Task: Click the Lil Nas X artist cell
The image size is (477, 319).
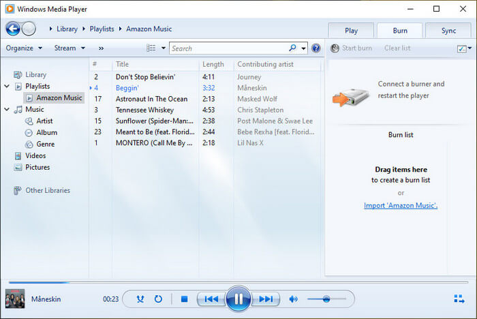Action: pyautogui.click(x=250, y=142)
